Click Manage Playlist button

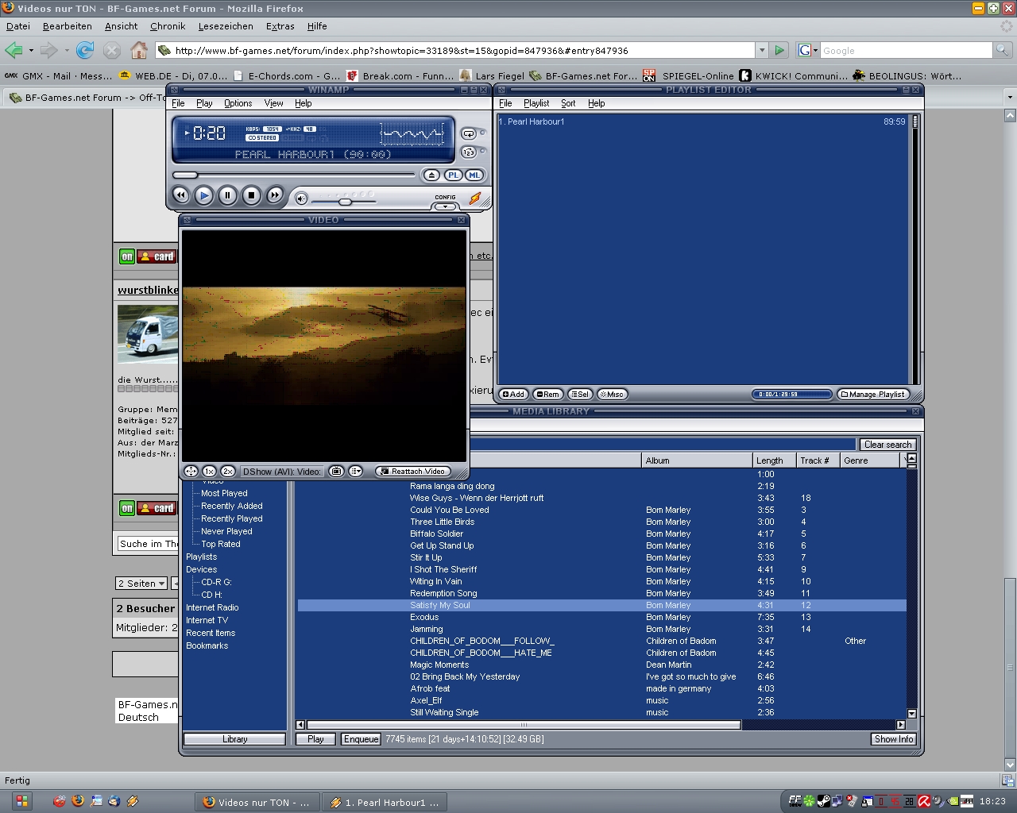click(873, 394)
